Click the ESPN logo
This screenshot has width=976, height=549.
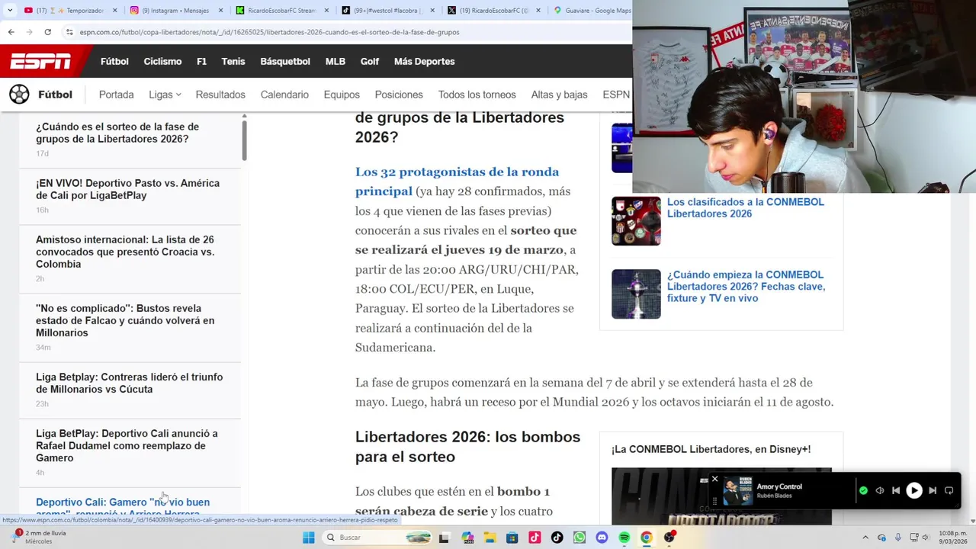pyautogui.click(x=40, y=62)
